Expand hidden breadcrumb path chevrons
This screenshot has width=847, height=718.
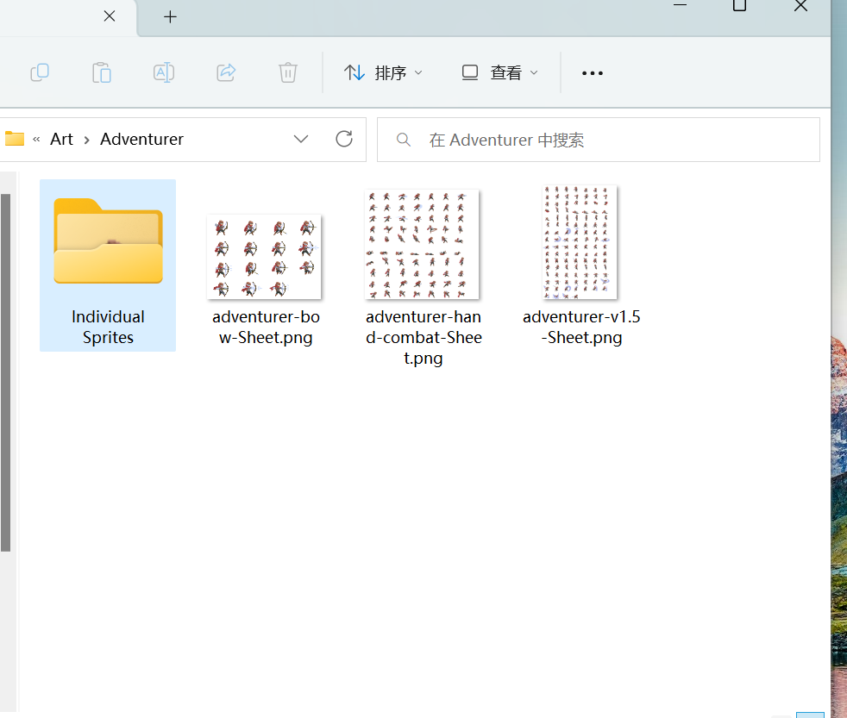click(x=36, y=140)
